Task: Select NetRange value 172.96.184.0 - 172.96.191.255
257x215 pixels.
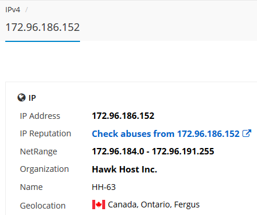Action: click(x=153, y=151)
